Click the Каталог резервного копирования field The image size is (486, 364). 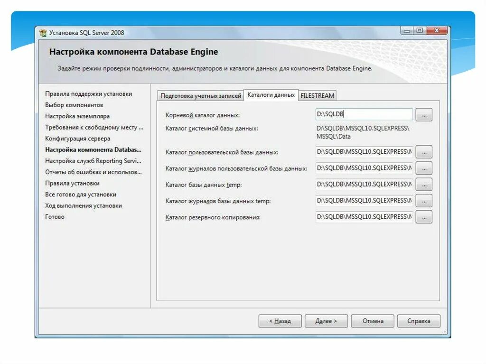click(x=364, y=217)
